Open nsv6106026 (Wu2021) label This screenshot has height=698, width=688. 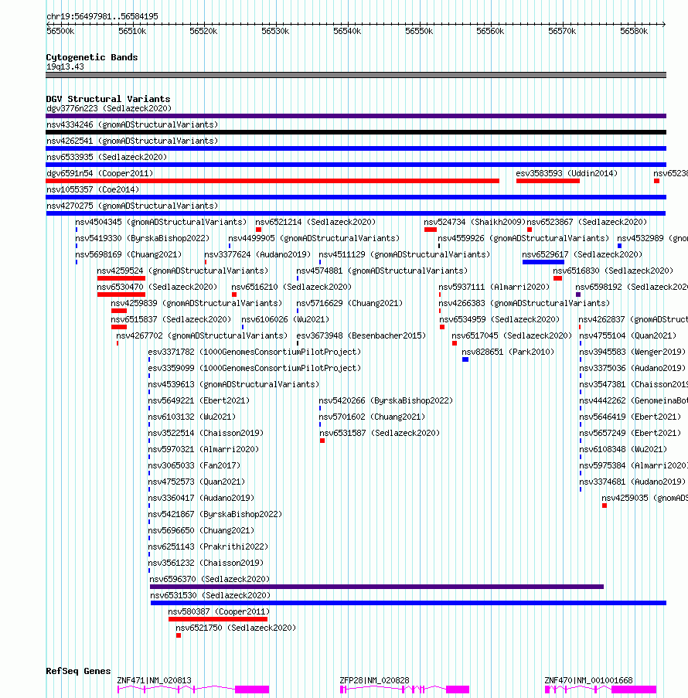tap(285, 319)
